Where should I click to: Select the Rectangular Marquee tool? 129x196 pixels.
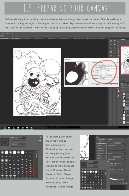click(118, 43)
